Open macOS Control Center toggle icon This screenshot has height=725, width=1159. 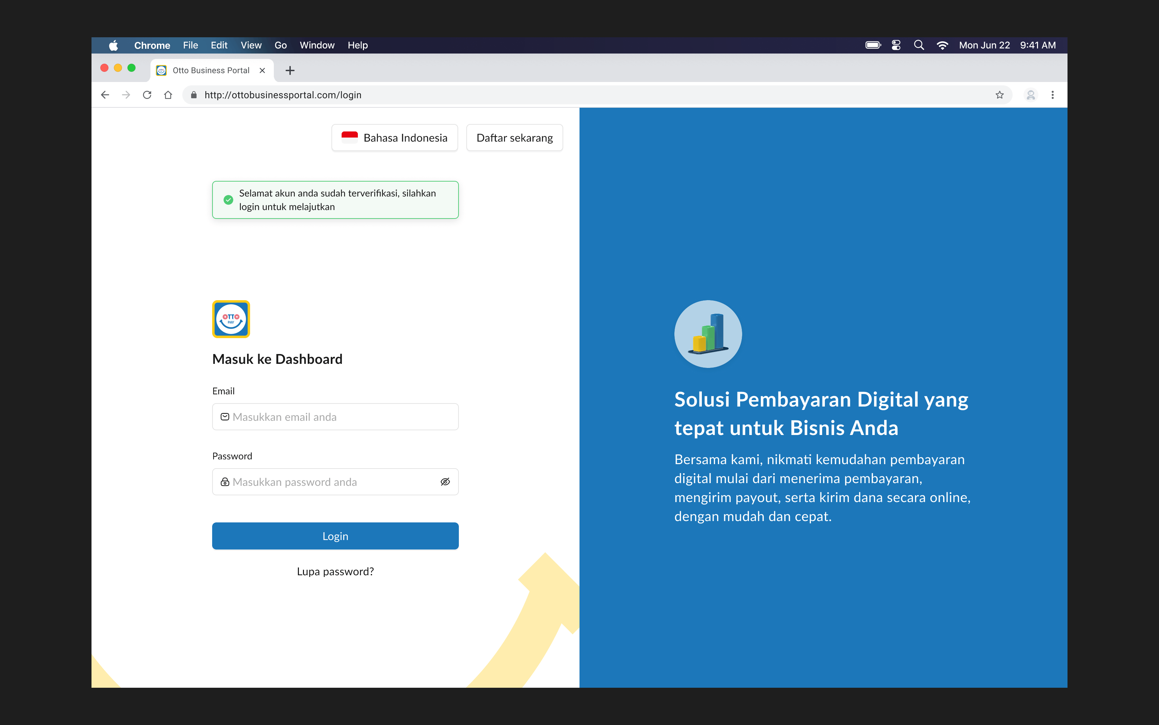pyautogui.click(x=896, y=45)
